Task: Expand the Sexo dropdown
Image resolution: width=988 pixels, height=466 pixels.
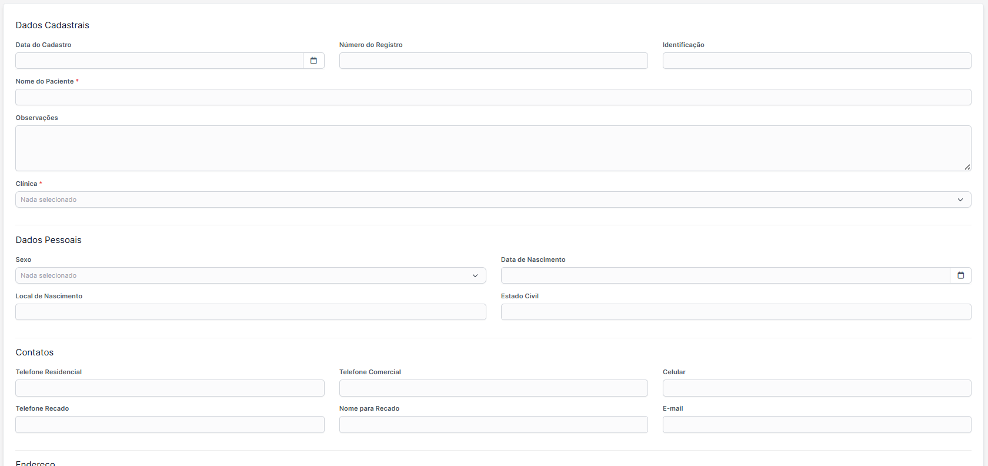Action: point(251,275)
